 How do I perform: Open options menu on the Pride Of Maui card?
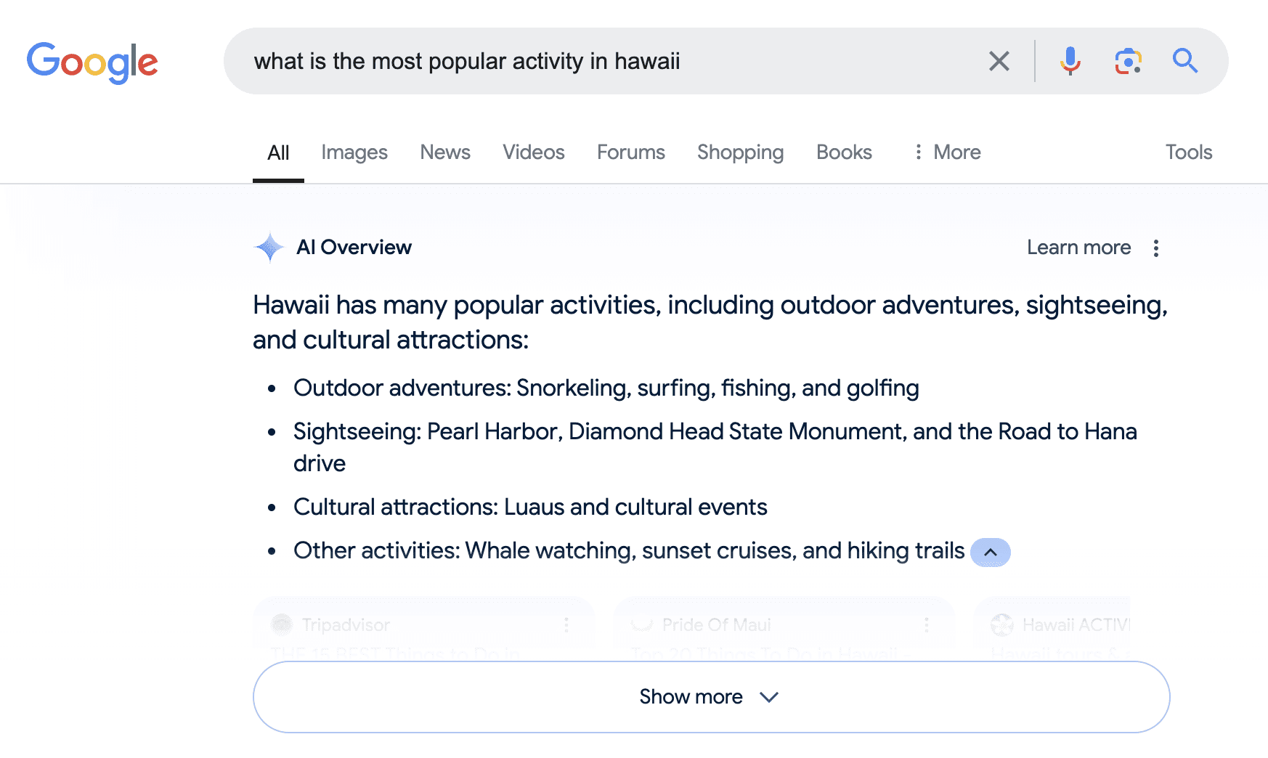(x=926, y=624)
